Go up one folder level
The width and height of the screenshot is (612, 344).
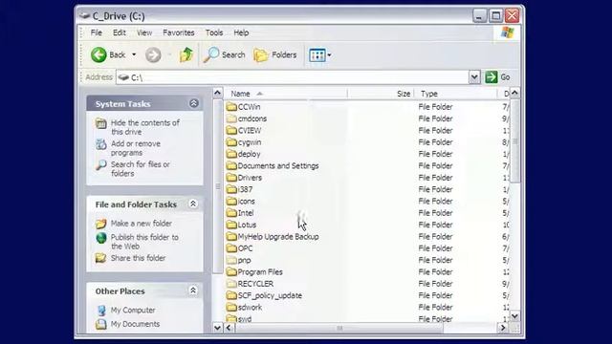(186, 55)
